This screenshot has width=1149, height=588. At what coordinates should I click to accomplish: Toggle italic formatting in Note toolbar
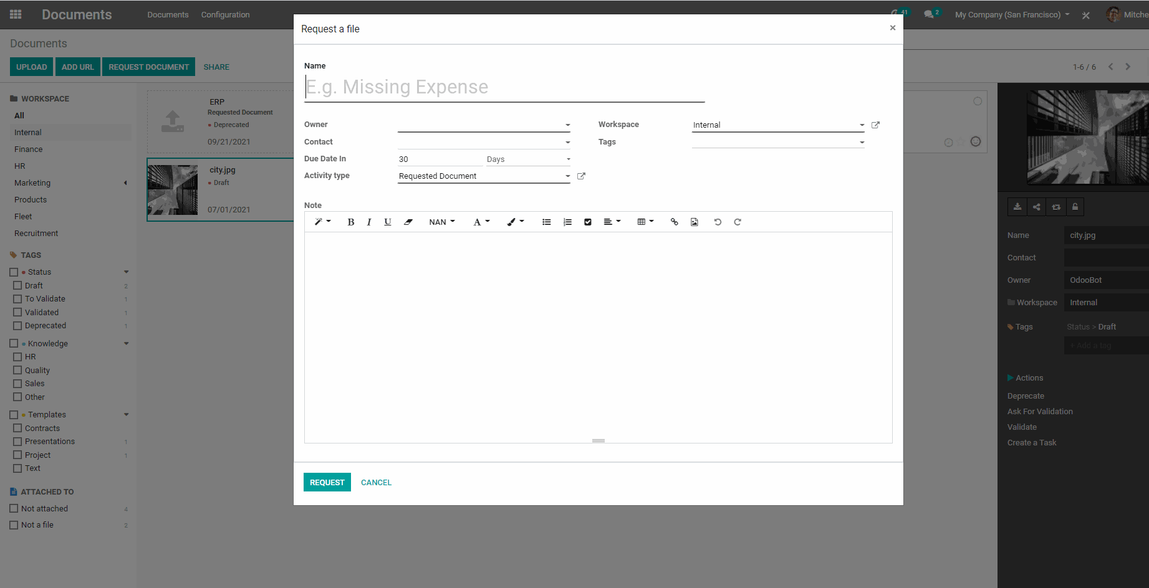coord(369,222)
